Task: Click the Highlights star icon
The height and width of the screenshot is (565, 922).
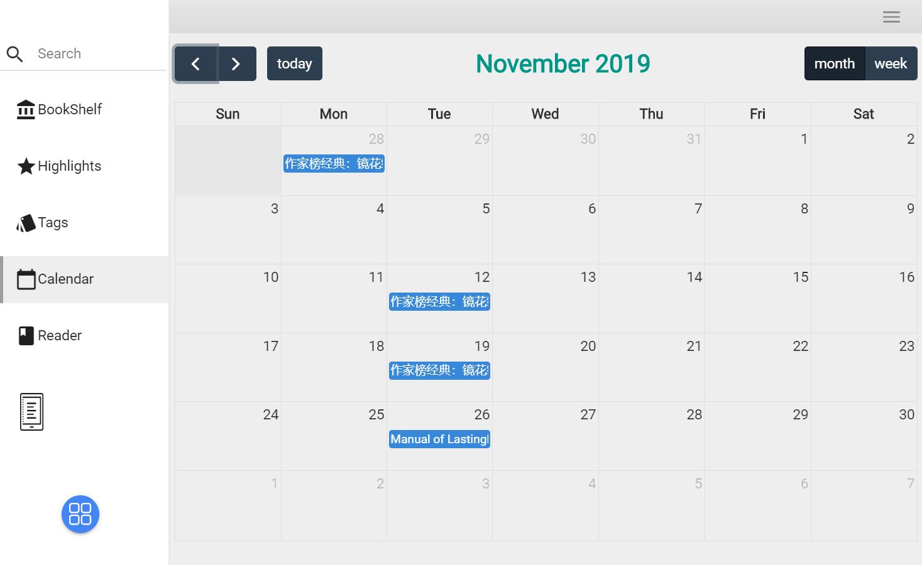Action: click(26, 166)
